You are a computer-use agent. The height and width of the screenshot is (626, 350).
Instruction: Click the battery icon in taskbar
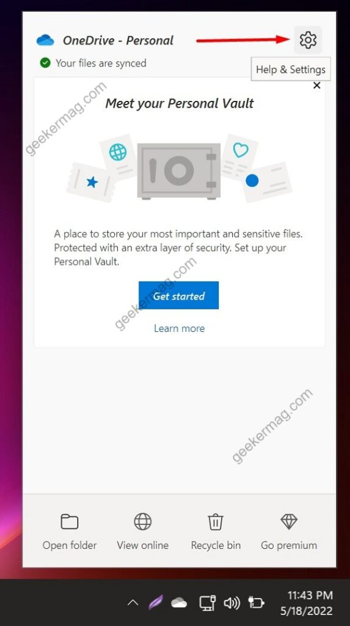pos(256,603)
